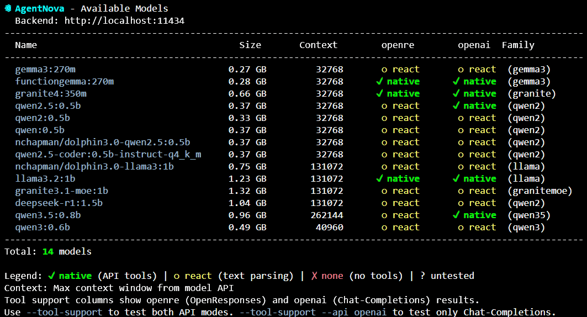Viewport: 587px width, 317px height.
Task: Click the size 0.27 GB for gemma3:270m
Action: (247, 69)
